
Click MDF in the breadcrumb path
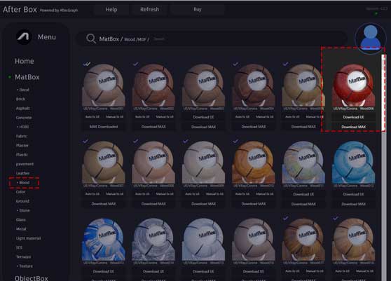pos(142,39)
